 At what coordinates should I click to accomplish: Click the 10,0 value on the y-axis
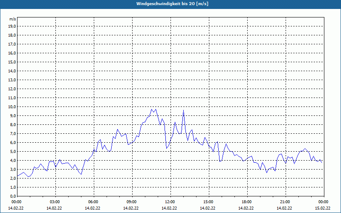coord(12,106)
